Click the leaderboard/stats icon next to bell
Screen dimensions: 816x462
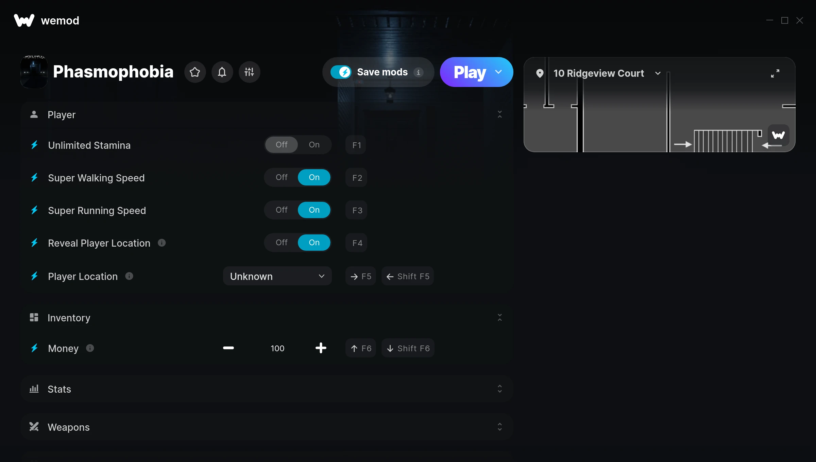coord(250,72)
